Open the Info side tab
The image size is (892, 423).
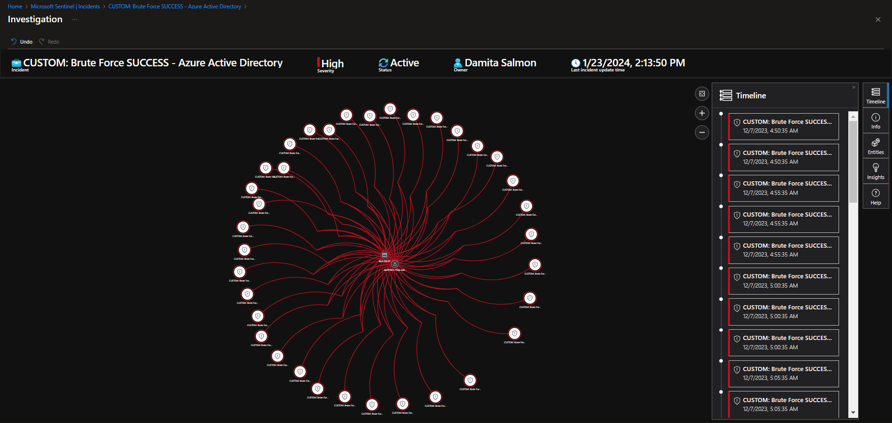pos(876,121)
